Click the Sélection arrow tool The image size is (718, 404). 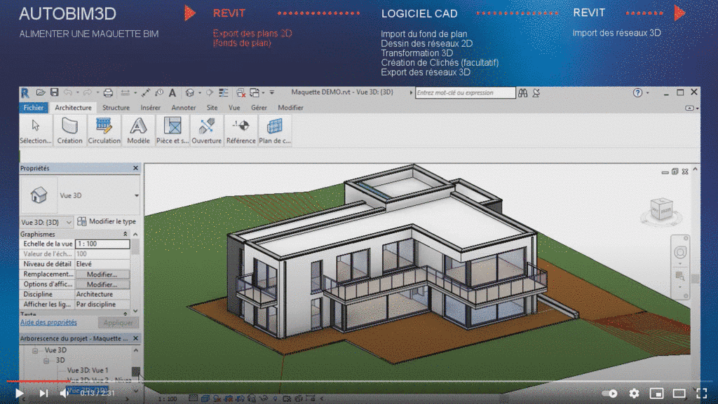(x=35, y=131)
